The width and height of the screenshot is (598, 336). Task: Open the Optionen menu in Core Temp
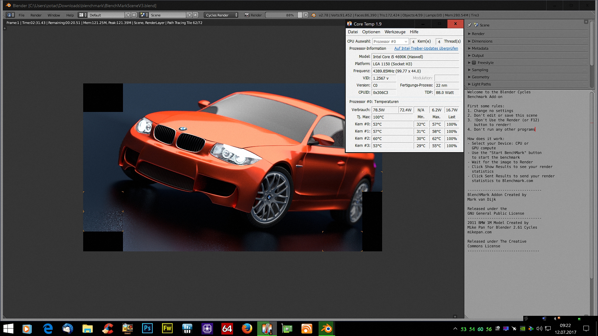click(371, 32)
